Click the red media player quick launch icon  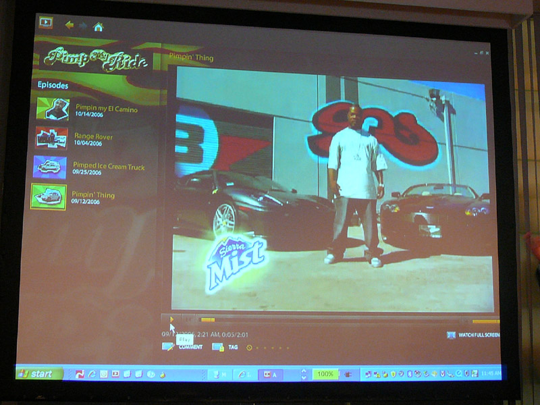(115, 374)
